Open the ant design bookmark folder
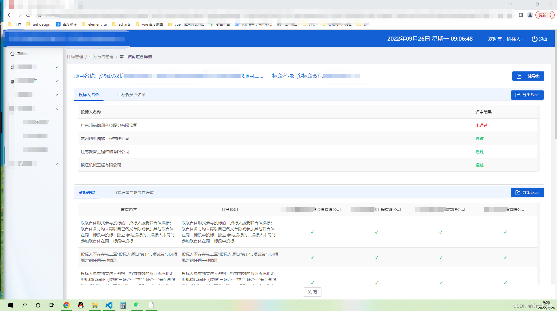The height and width of the screenshot is (311, 557). tap(38, 24)
